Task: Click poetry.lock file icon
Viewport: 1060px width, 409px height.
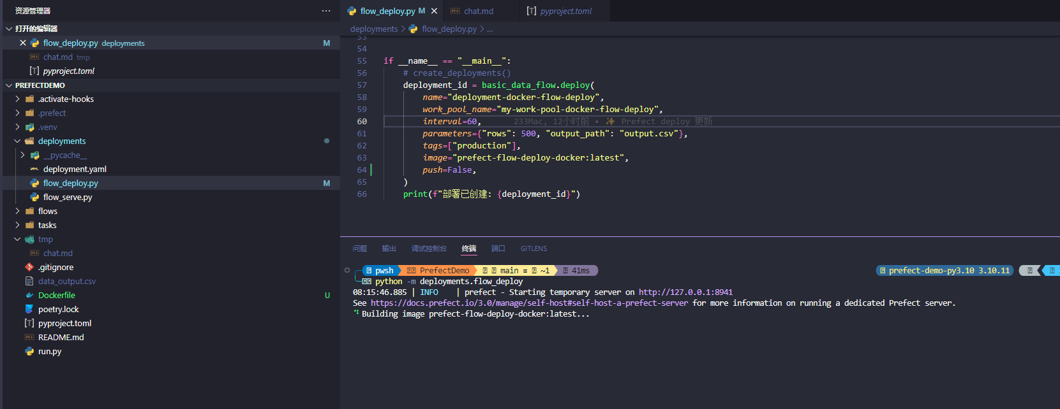Action: (x=29, y=309)
